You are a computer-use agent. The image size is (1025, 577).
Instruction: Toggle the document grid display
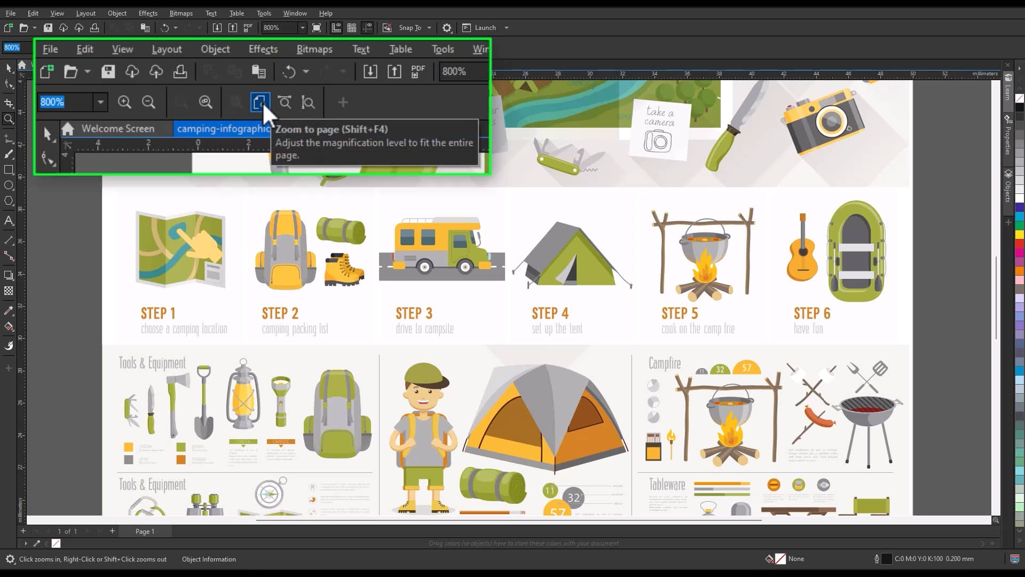pyautogui.click(x=351, y=28)
